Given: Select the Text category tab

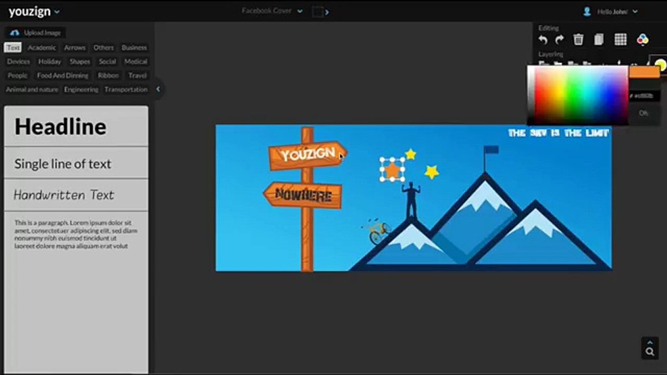Looking at the screenshot, I should [x=13, y=47].
